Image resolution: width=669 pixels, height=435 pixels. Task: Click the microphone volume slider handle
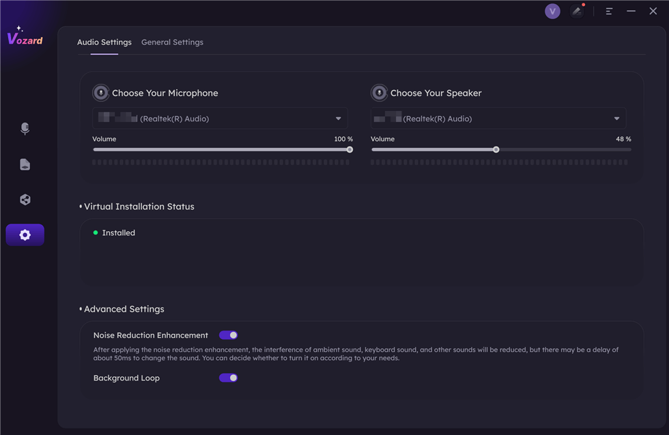click(350, 149)
